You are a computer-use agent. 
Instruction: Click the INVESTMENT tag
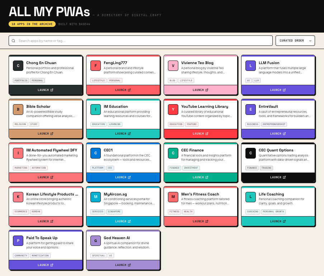click(191, 168)
